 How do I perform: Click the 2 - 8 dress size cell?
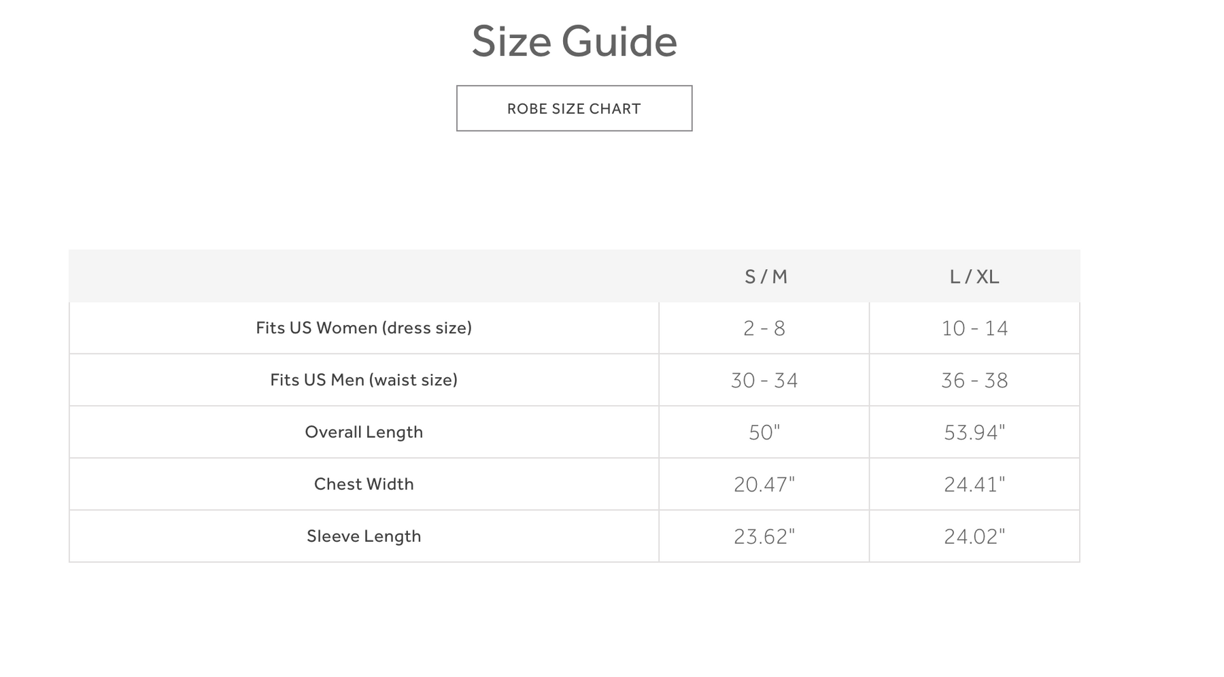pyautogui.click(x=764, y=328)
